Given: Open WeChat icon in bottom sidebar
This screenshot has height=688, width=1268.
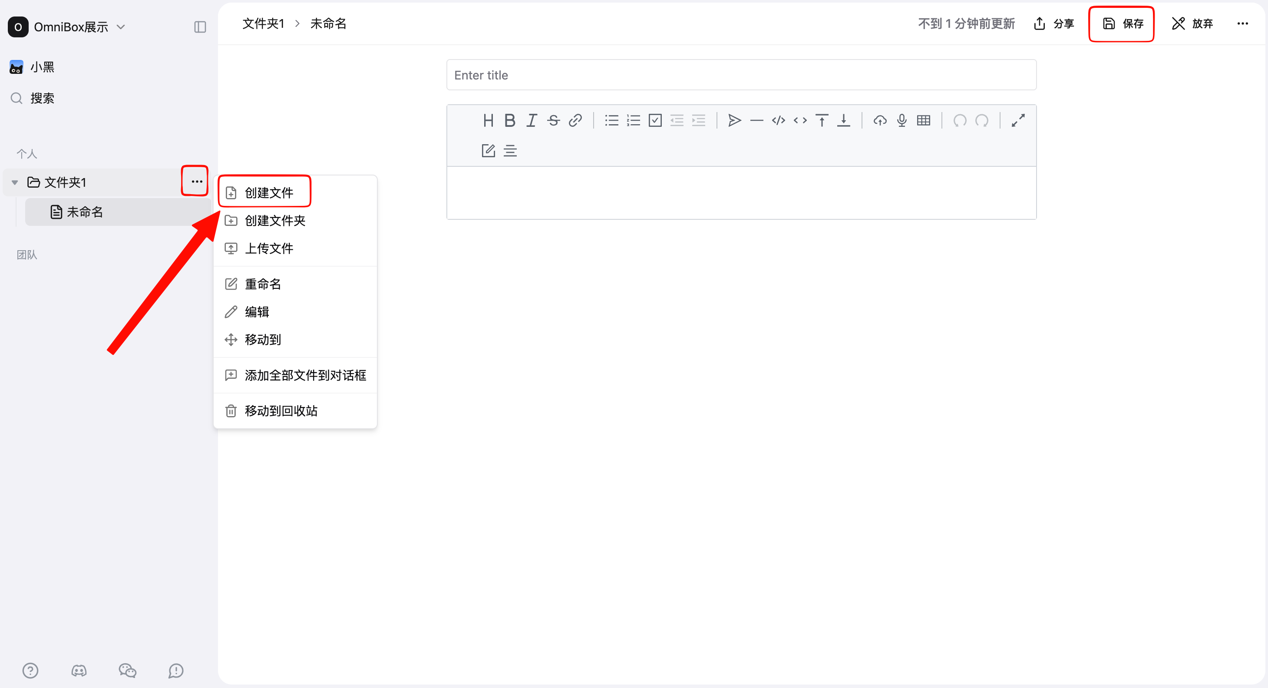Looking at the screenshot, I should [127, 670].
